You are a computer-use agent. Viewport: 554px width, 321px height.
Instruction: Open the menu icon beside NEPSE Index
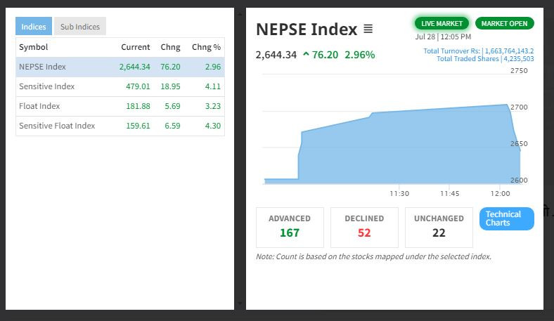(x=368, y=29)
